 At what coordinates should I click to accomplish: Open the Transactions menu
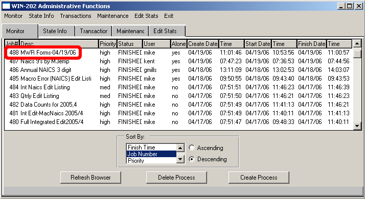tap(76, 16)
